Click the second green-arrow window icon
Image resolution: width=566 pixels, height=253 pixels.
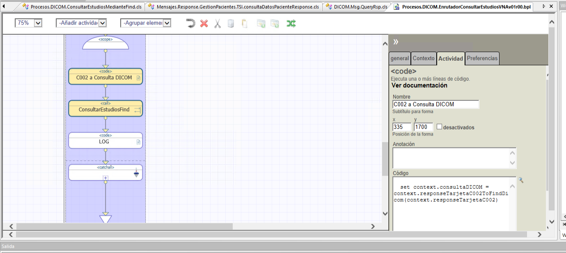(275, 23)
